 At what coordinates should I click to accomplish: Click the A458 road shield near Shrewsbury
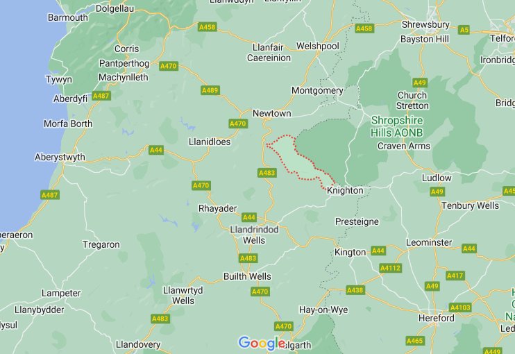pyautogui.click(x=364, y=28)
